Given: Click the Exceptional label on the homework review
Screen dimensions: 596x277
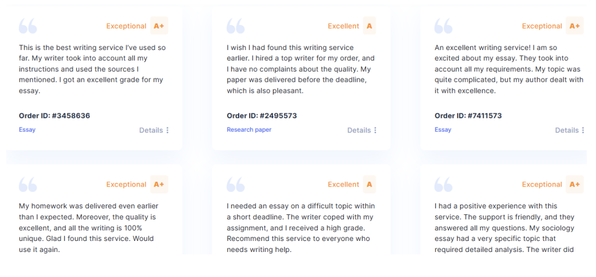Looking at the screenshot, I should [126, 184].
